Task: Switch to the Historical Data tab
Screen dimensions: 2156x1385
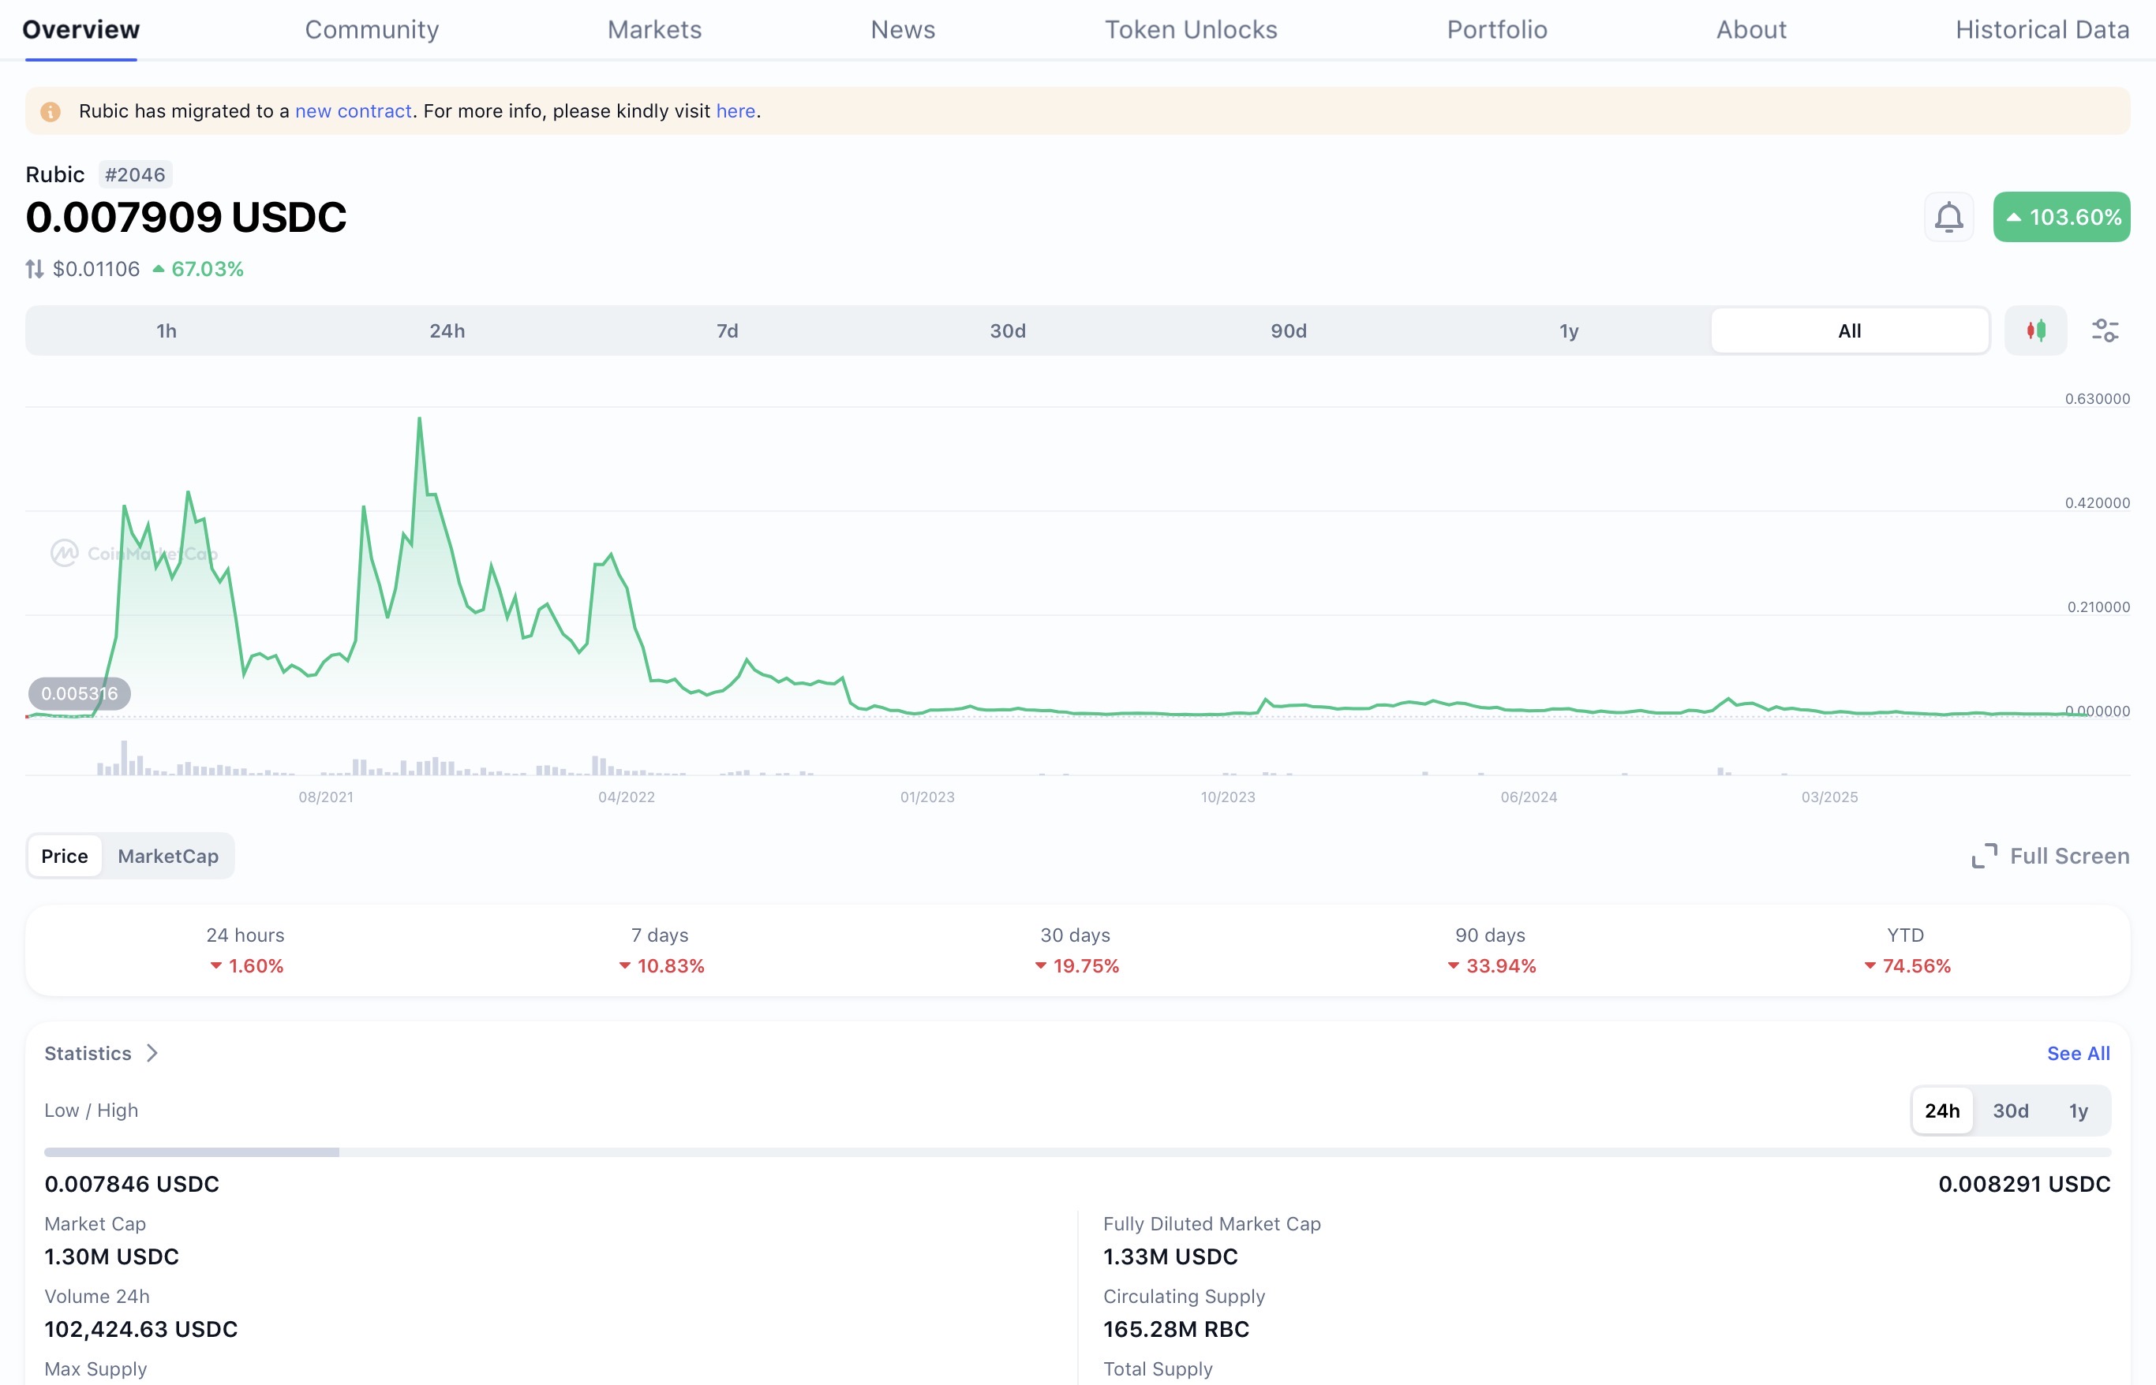Action: tap(2042, 30)
